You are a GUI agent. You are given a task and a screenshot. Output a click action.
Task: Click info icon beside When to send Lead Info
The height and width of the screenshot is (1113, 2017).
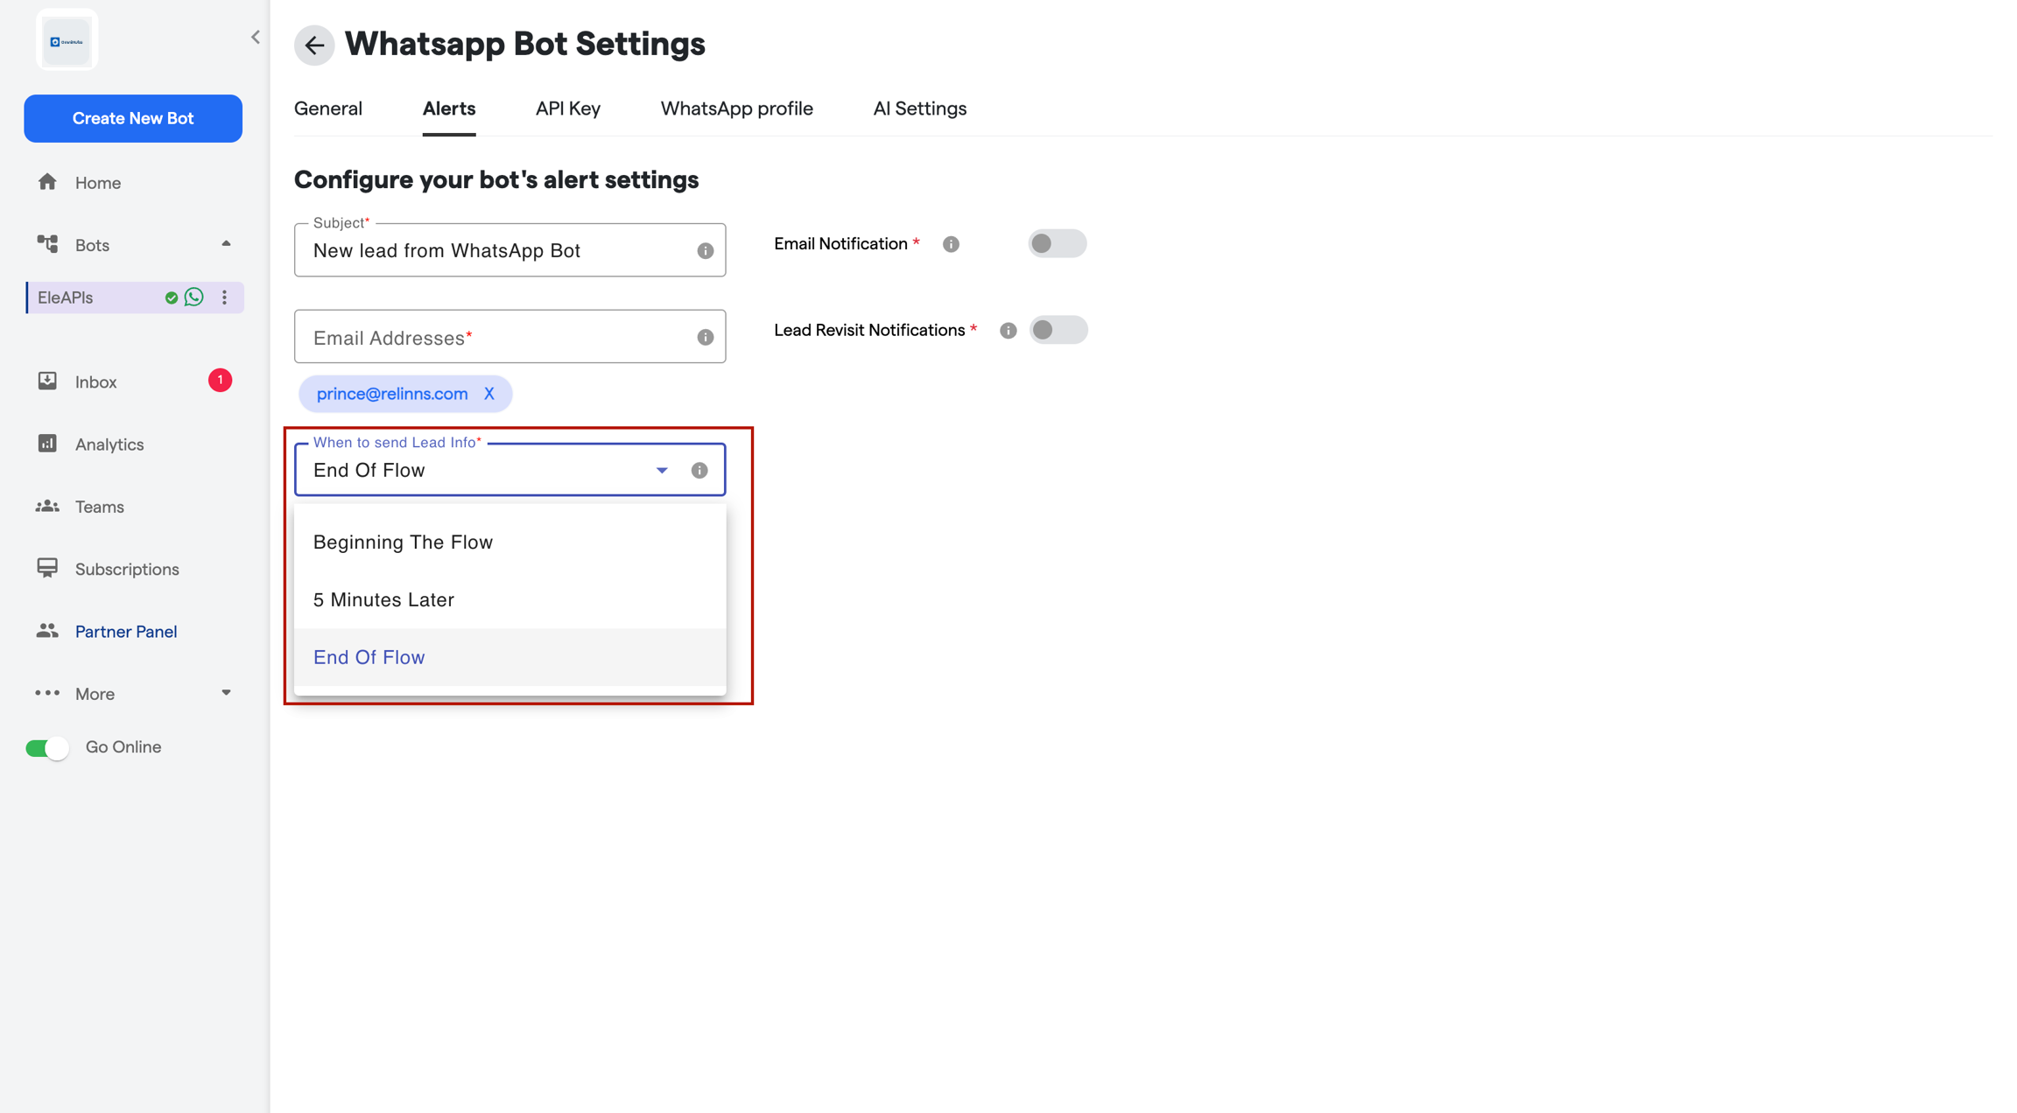coord(699,471)
